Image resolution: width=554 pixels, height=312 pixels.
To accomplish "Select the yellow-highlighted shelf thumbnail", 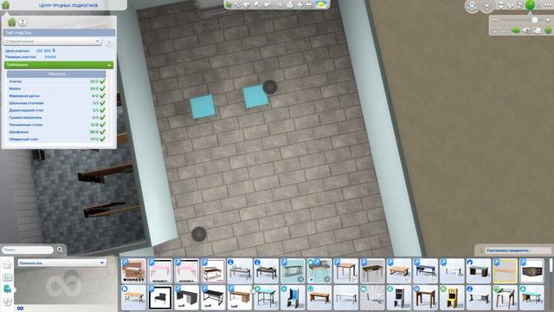I will click(505, 271).
